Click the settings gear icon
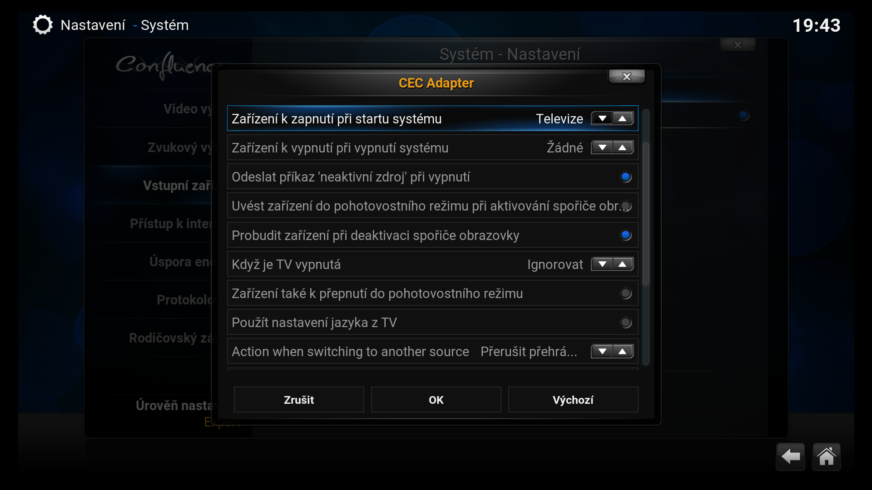 [43, 25]
